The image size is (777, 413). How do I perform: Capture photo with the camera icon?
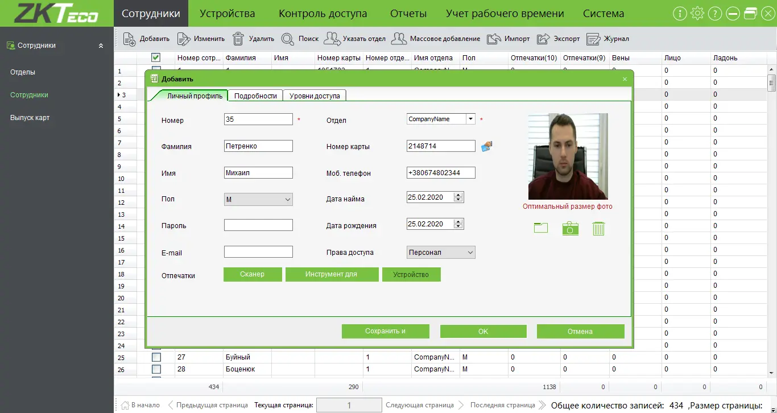click(570, 228)
